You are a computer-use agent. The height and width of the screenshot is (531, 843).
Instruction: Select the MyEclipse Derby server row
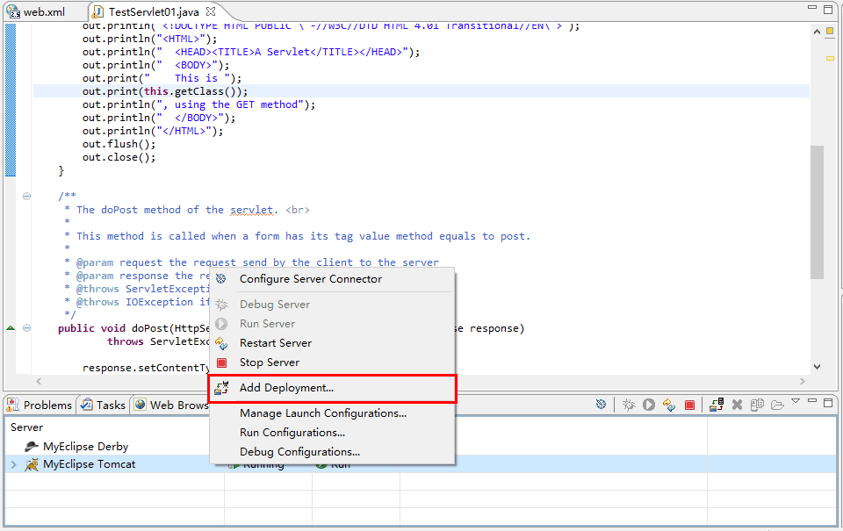coord(85,447)
